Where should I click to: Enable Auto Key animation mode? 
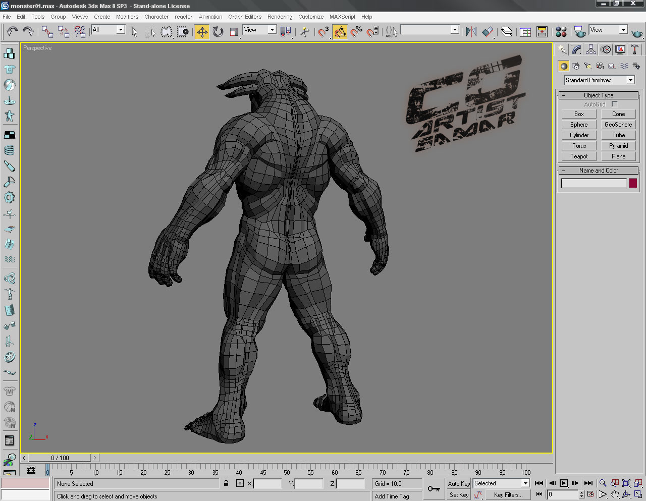(x=458, y=483)
